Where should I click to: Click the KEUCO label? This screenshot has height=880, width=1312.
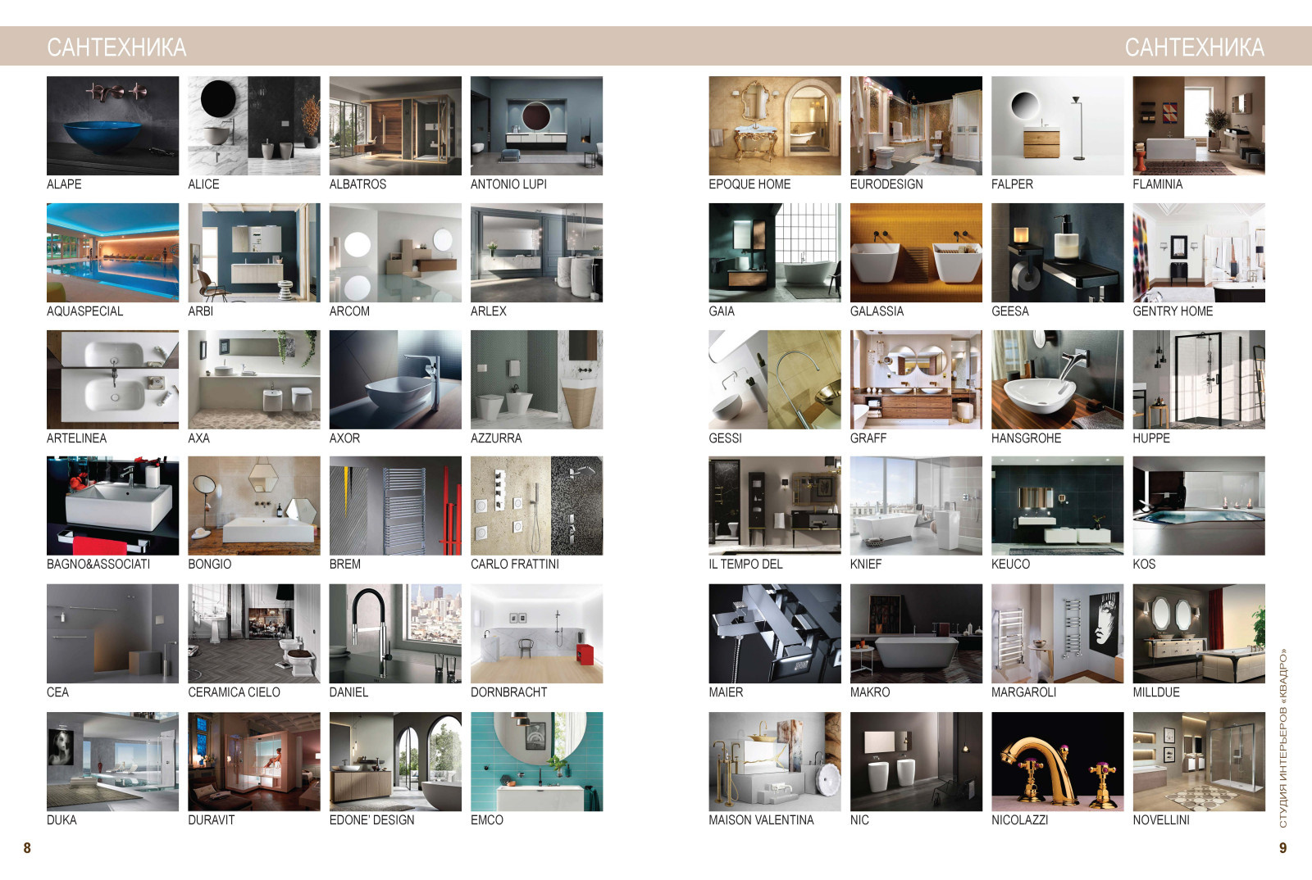[x=1010, y=565]
